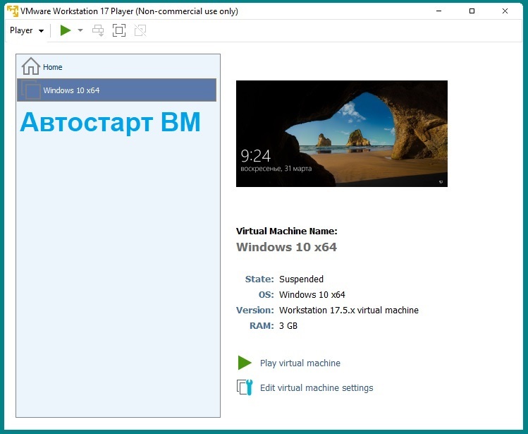528x434 pixels.
Task: Enter full screen mode icon
Action: (119, 30)
